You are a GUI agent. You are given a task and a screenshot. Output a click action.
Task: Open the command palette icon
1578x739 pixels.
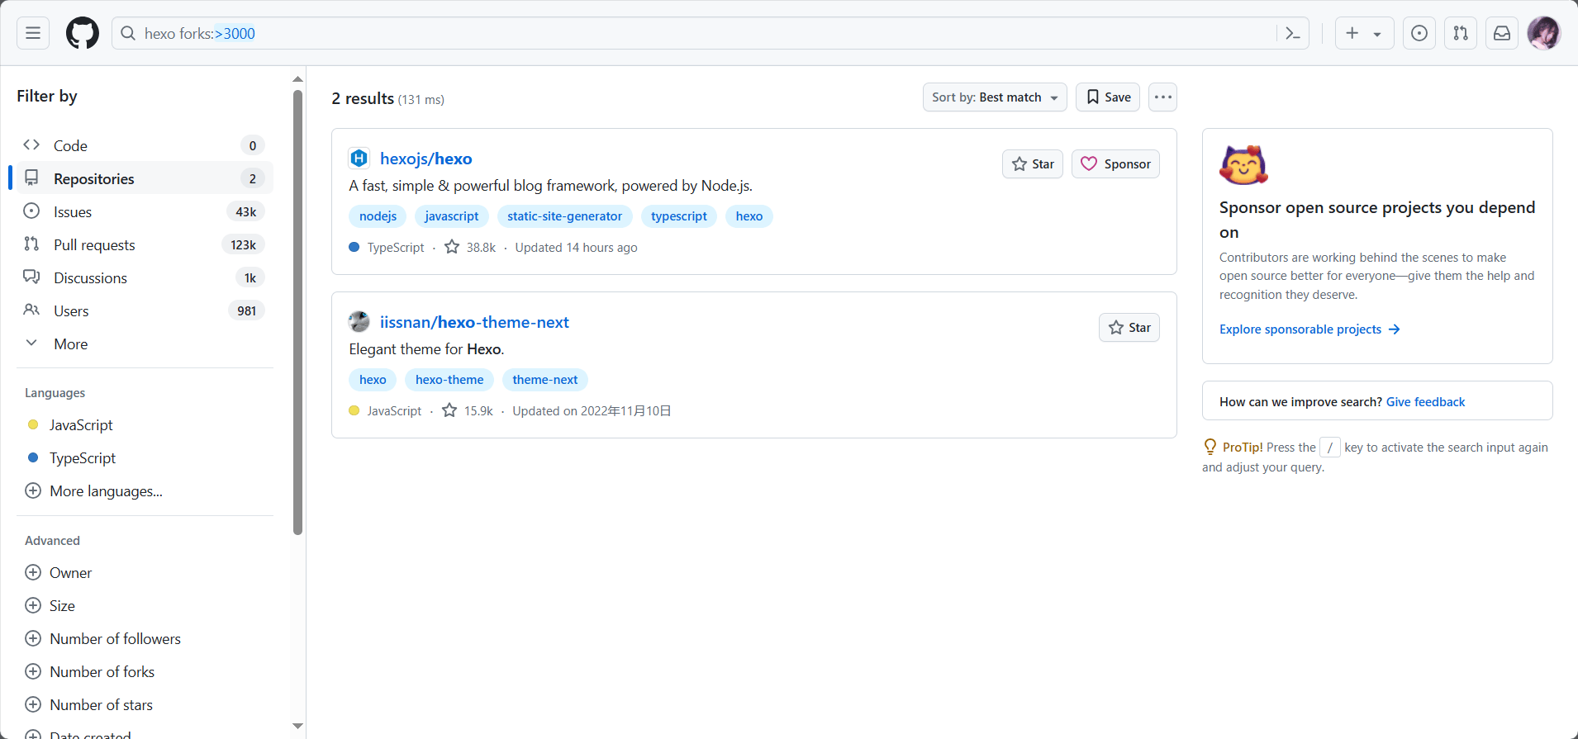pos(1293,33)
